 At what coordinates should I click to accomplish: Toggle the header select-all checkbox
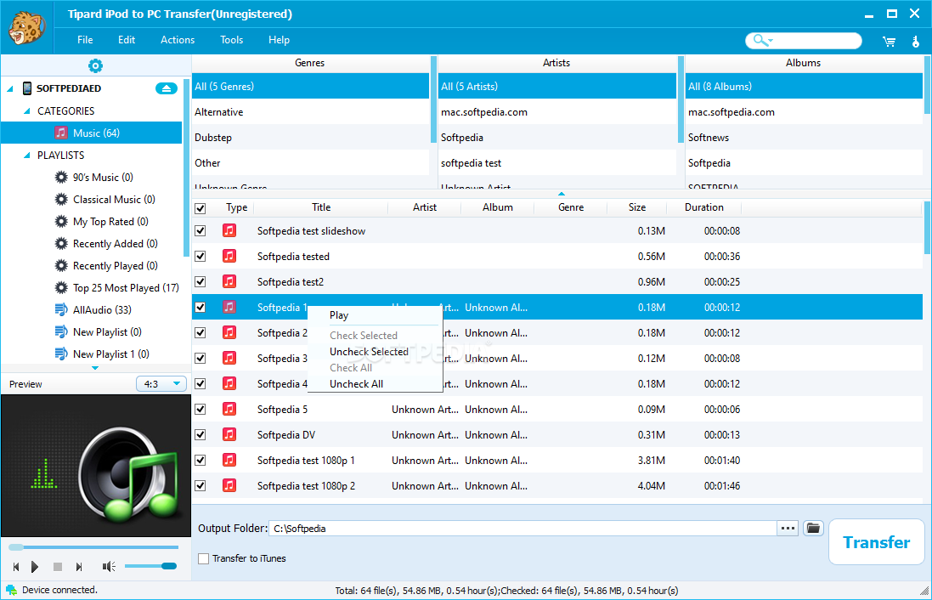click(x=201, y=208)
